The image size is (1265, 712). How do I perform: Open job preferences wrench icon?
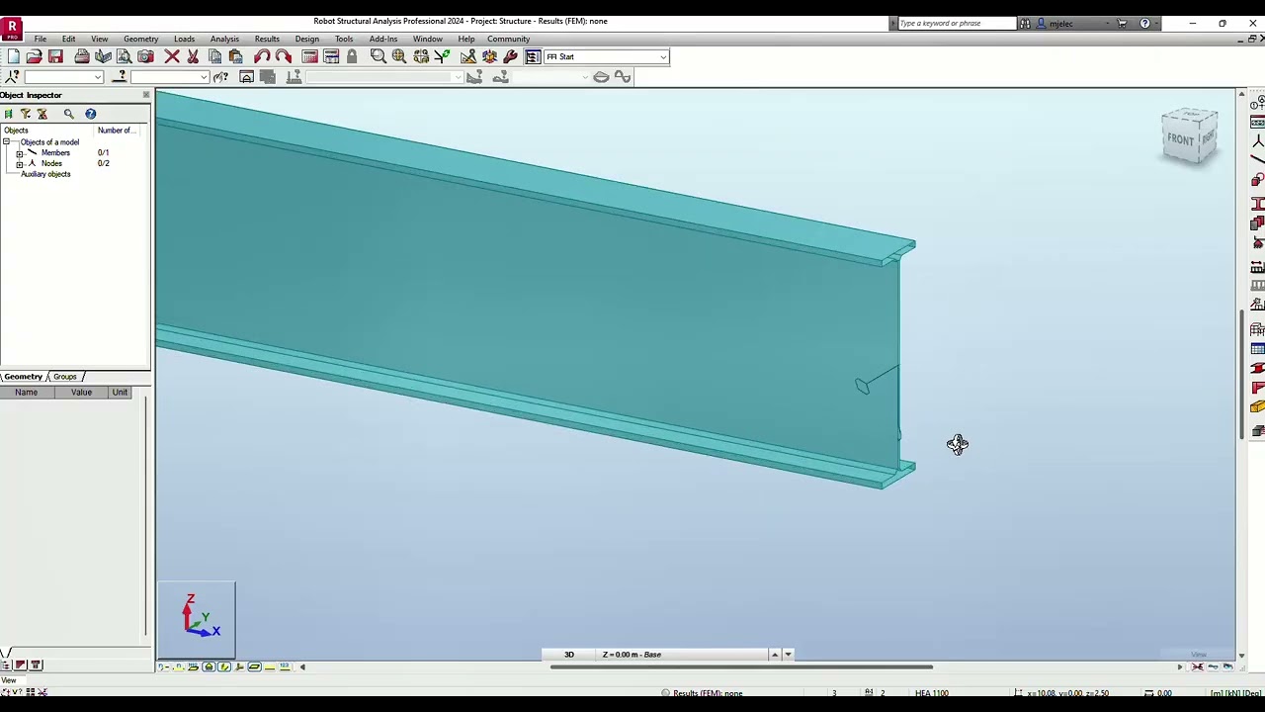click(x=510, y=56)
